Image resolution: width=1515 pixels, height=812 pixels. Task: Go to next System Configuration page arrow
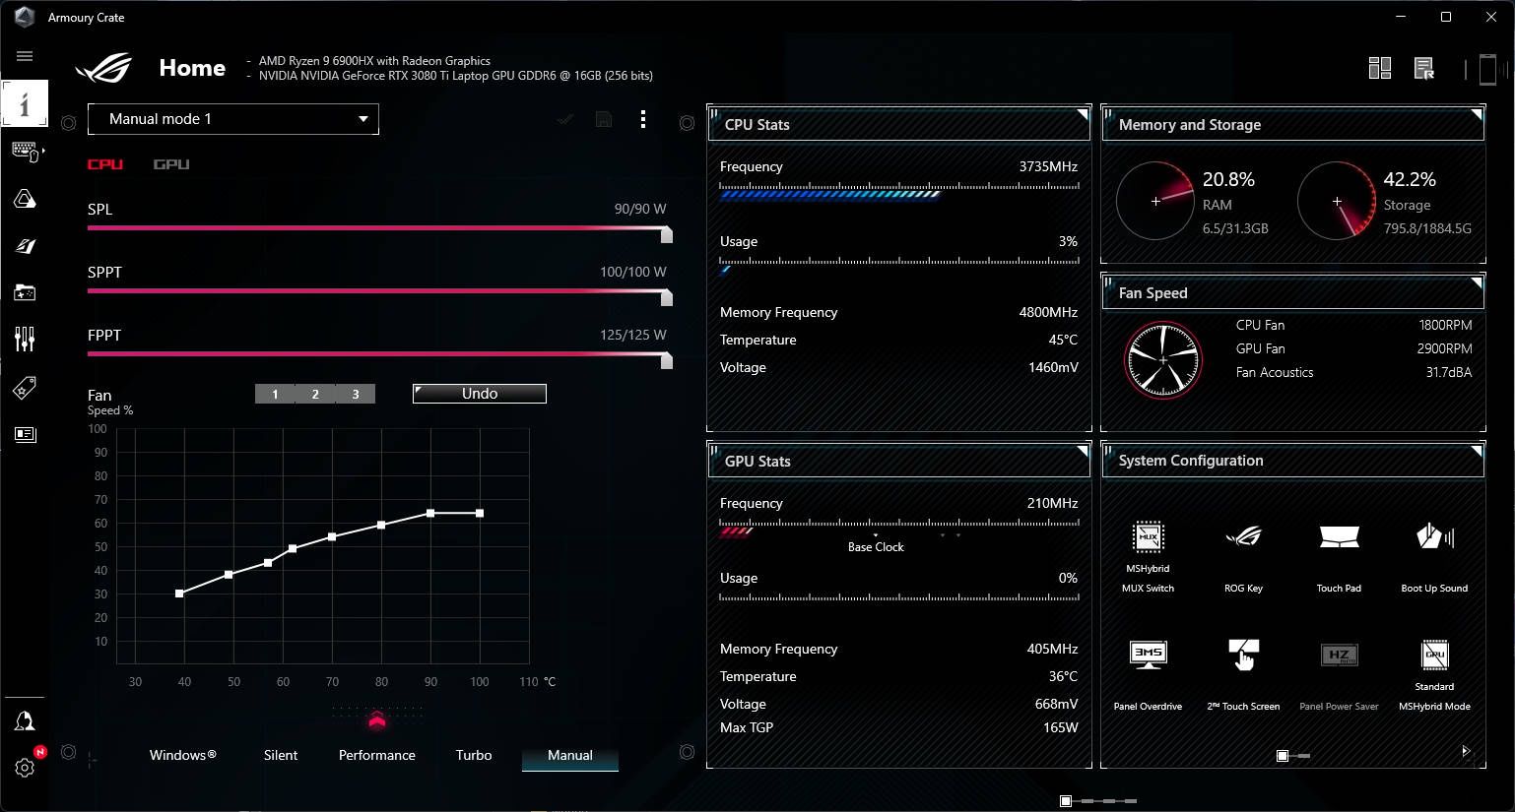pyautogui.click(x=1465, y=751)
